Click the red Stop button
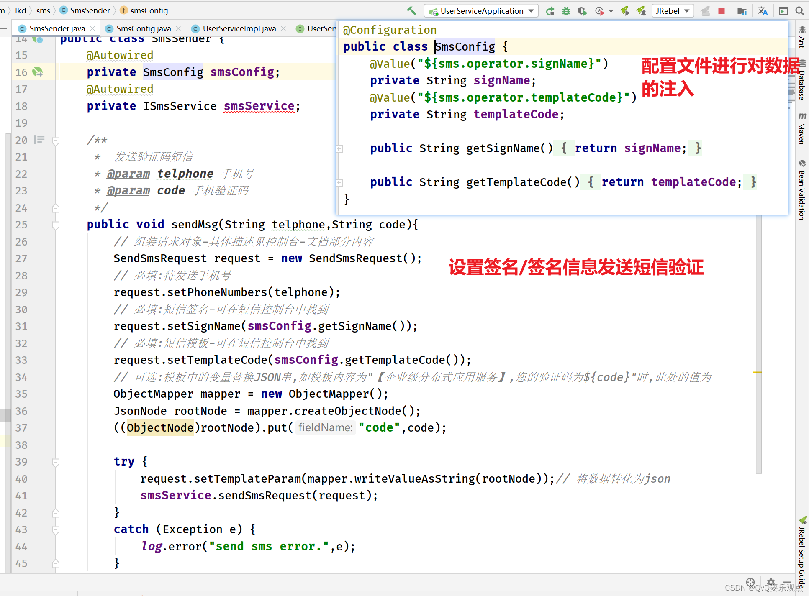This screenshot has width=809, height=596. [x=722, y=11]
